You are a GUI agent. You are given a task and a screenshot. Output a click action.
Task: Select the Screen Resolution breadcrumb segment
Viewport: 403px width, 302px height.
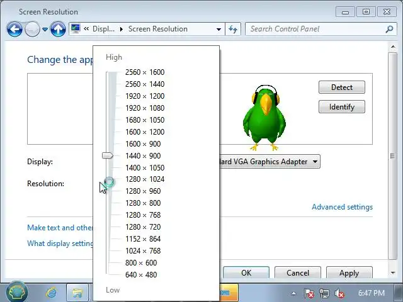(158, 29)
